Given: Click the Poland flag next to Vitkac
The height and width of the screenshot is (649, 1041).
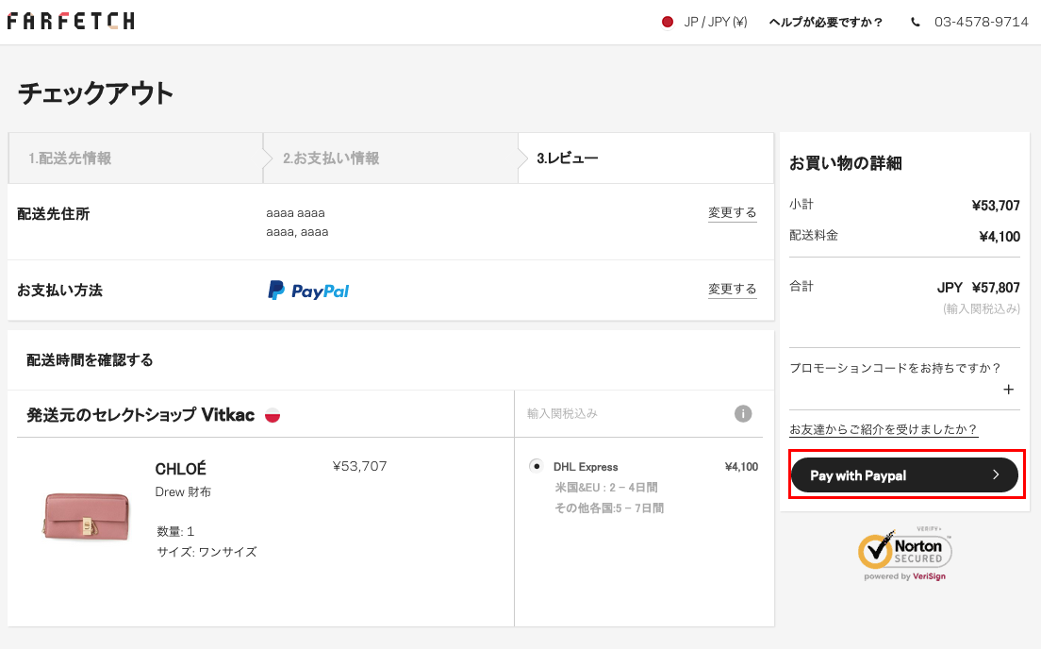Looking at the screenshot, I should 273,415.
